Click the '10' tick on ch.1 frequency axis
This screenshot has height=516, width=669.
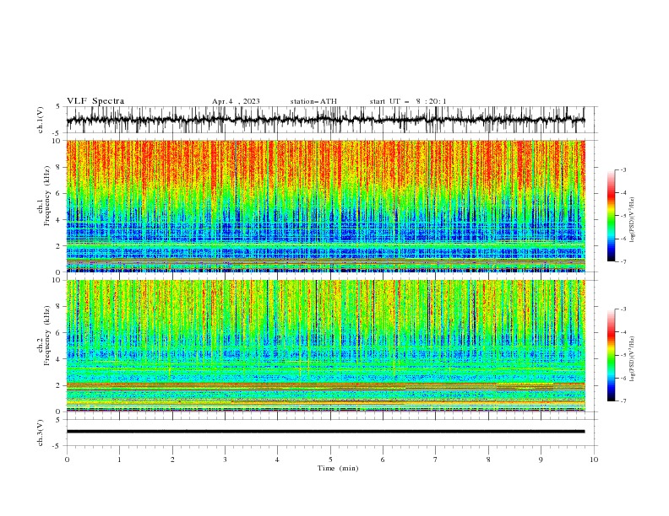(x=57, y=141)
